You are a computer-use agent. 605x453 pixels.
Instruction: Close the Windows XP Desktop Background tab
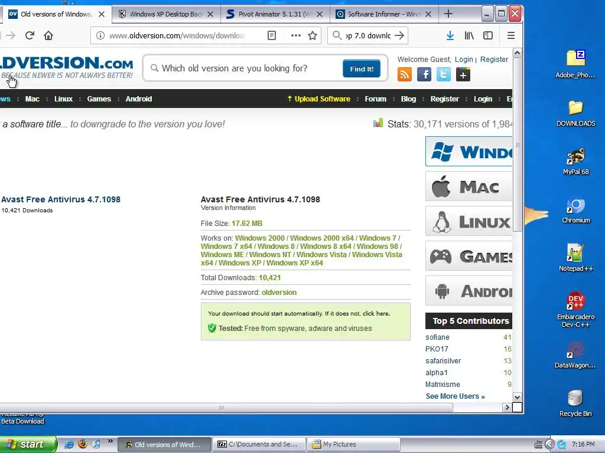pyautogui.click(x=210, y=14)
